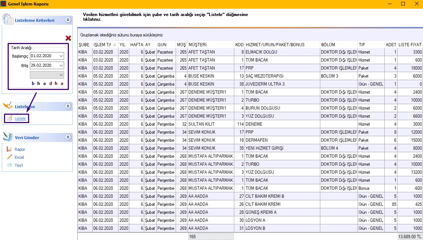Collapse the Listeleme panel
Image resolution: width=423 pixels, height=240 pixels.
tap(67, 106)
